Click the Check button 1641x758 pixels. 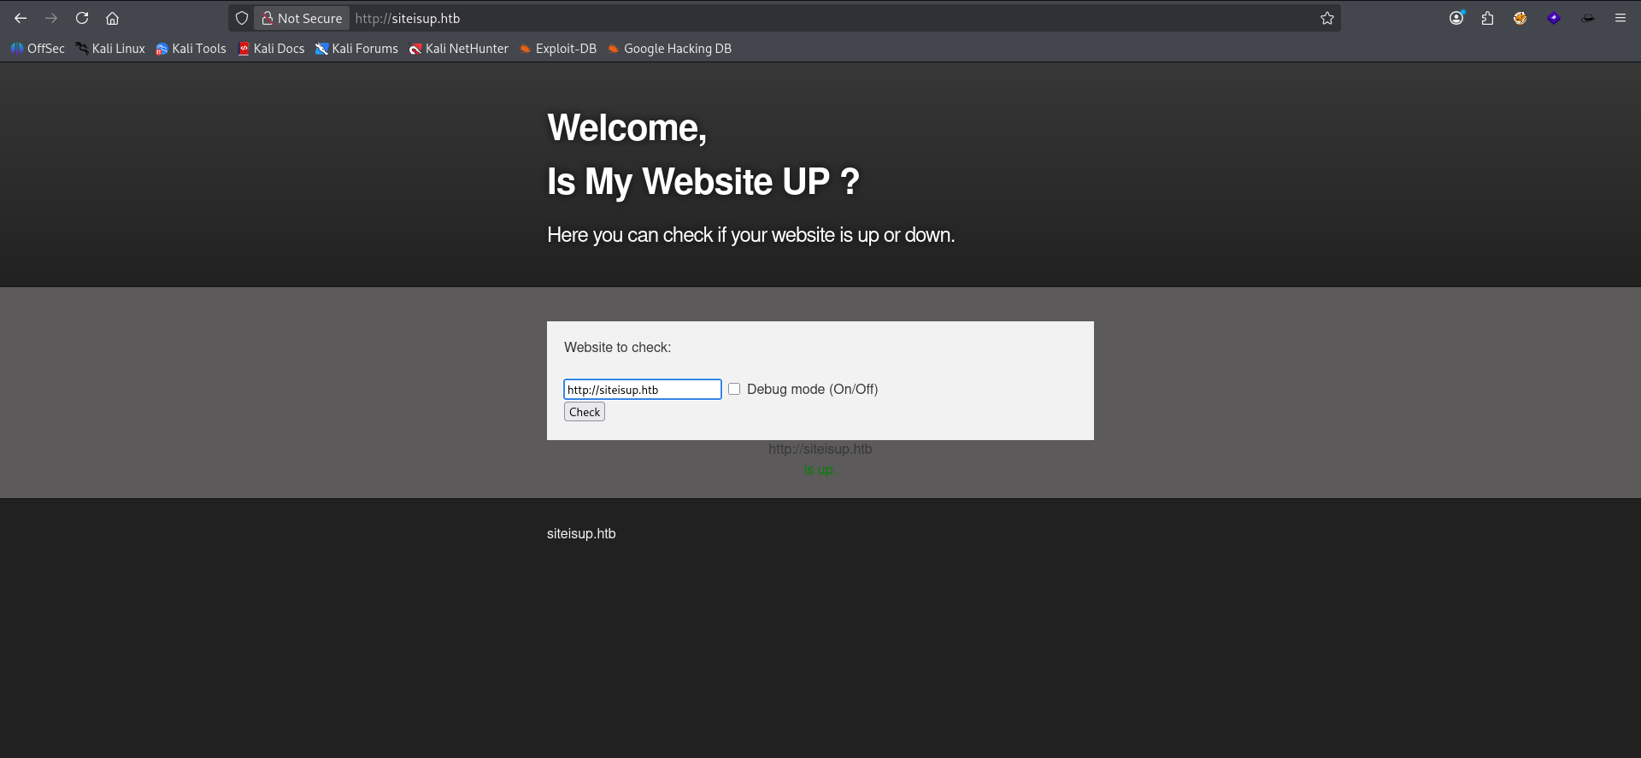(x=585, y=412)
